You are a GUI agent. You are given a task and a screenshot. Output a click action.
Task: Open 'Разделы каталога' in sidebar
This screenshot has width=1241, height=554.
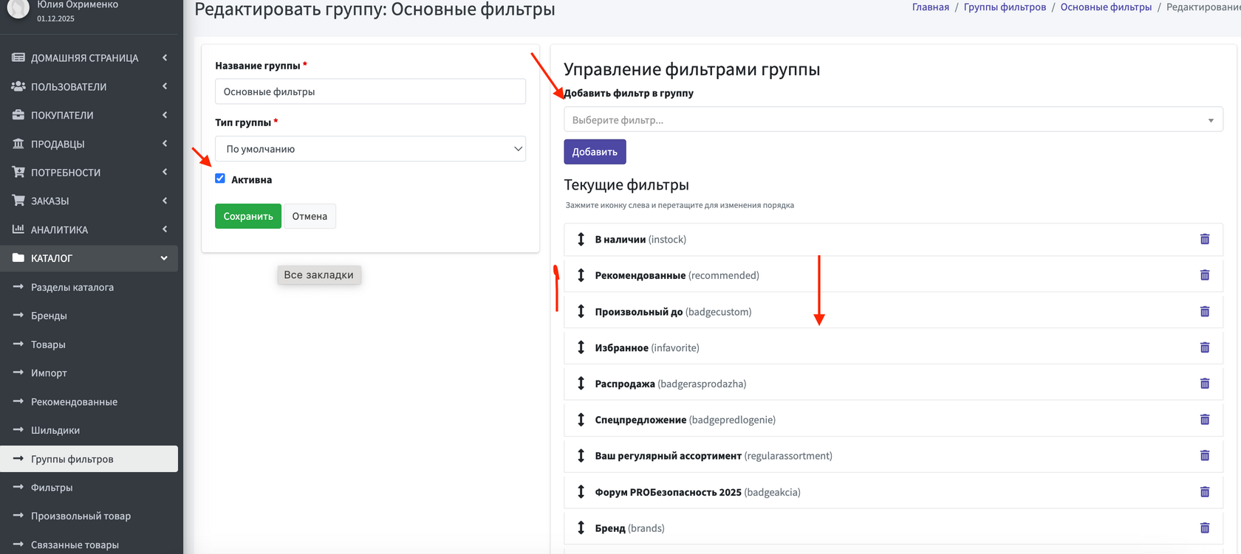[x=72, y=287]
